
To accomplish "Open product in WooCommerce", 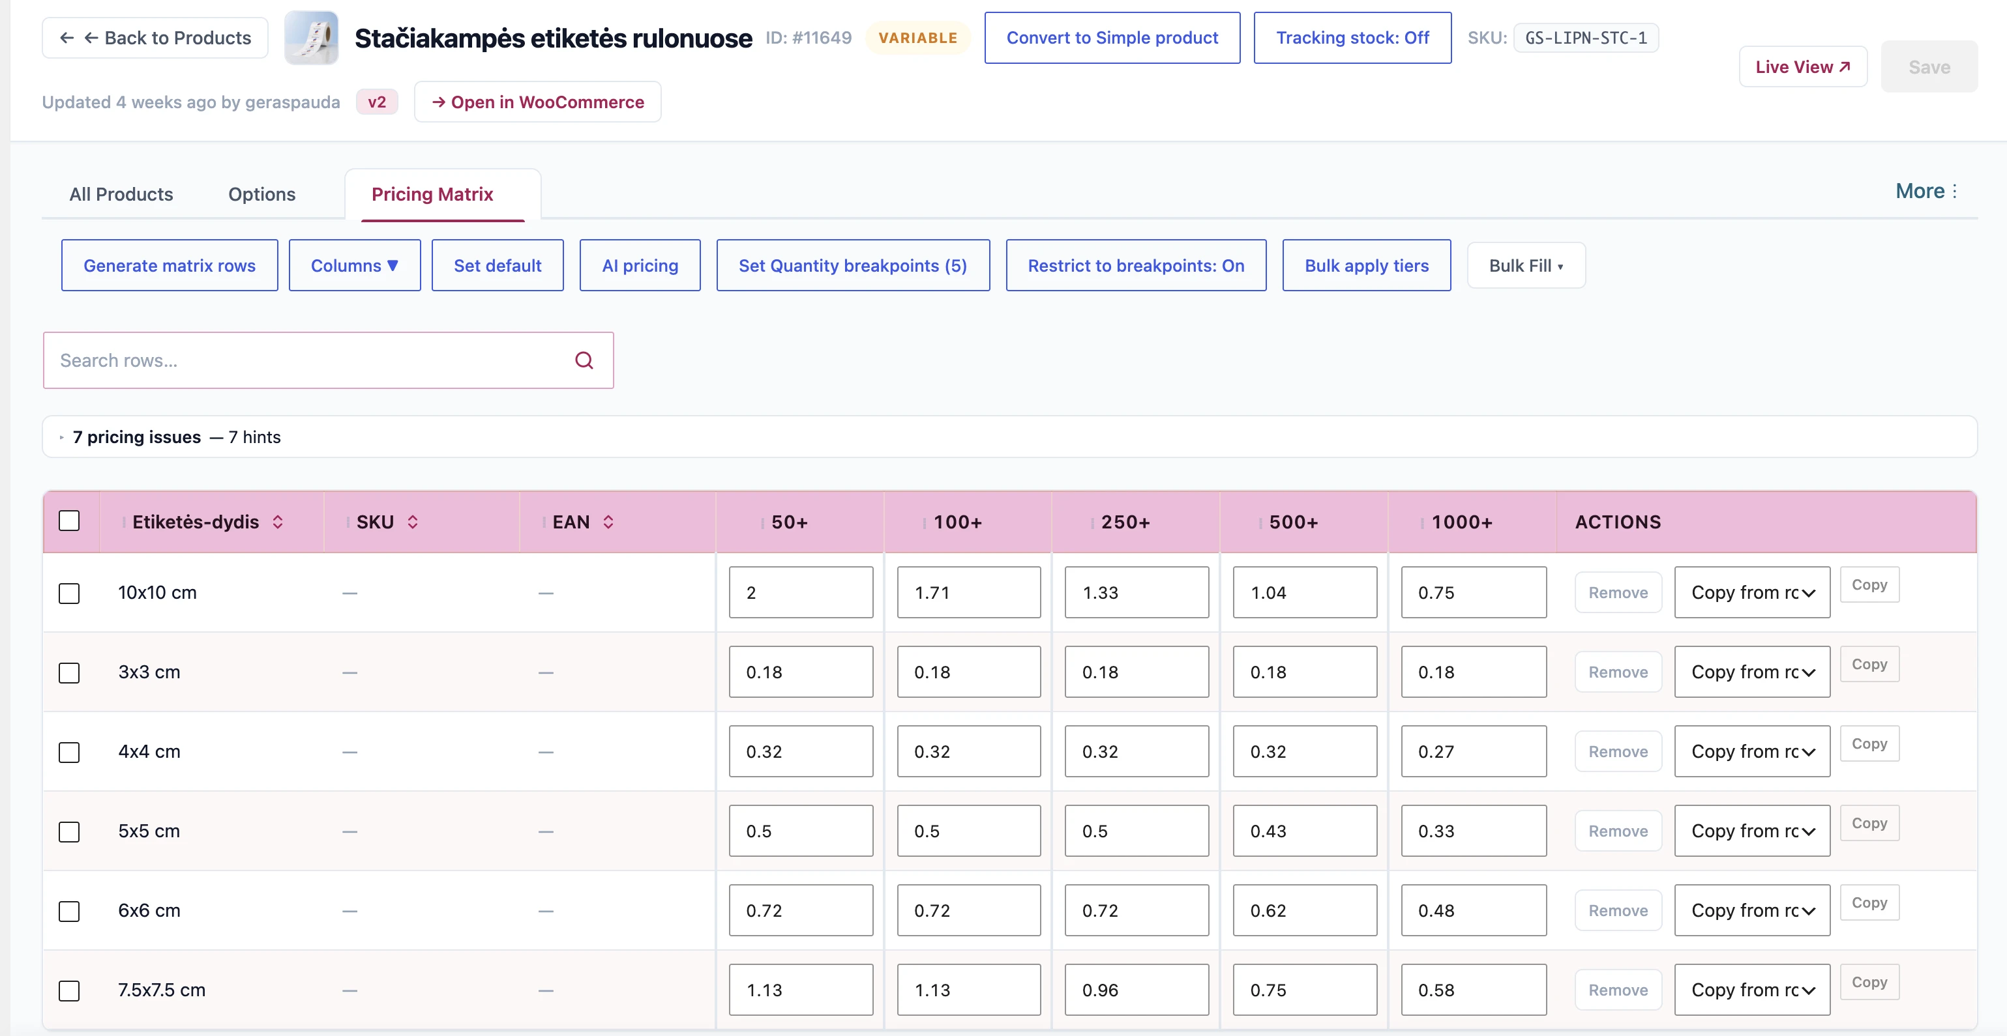I will tap(537, 102).
